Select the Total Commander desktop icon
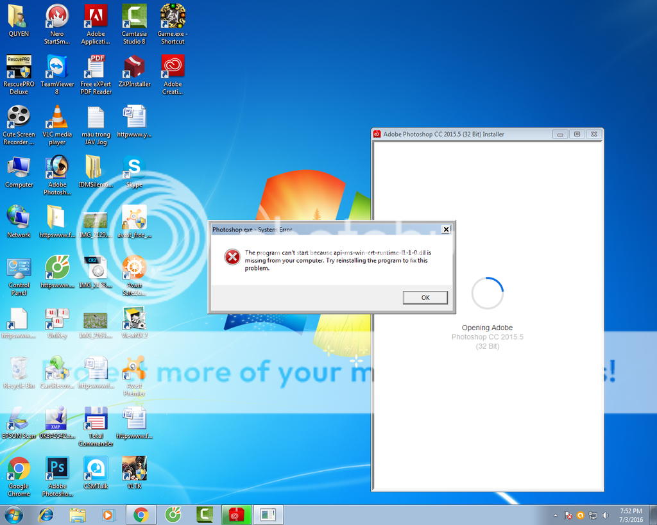This screenshot has height=525, width=657. pyautogui.click(x=96, y=426)
